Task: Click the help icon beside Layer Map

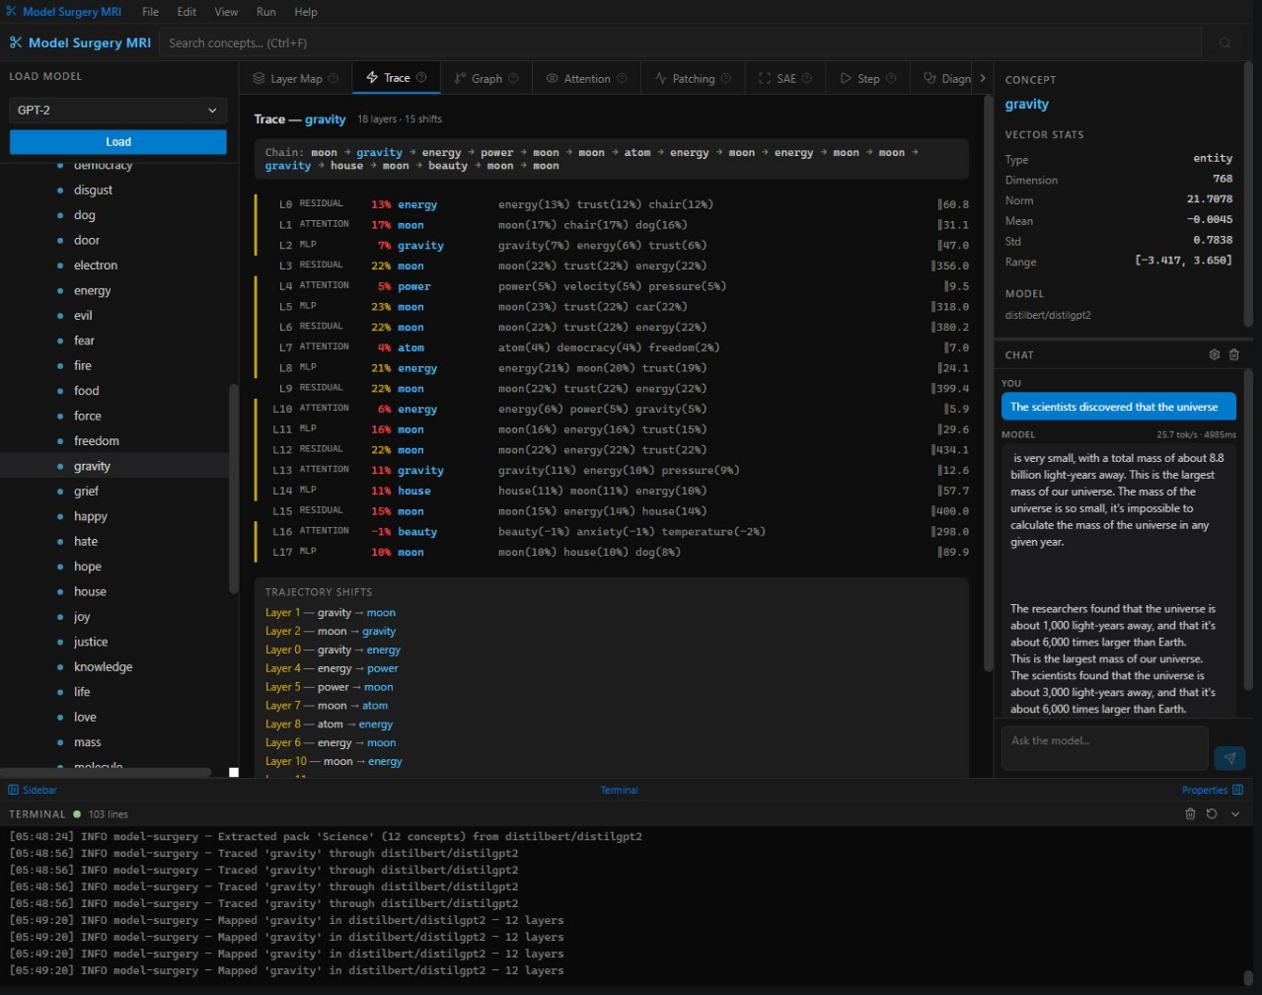Action: (x=334, y=79)
